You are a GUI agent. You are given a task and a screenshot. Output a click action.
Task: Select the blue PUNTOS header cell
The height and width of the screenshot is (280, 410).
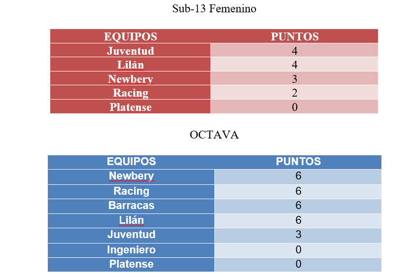pos(298,162)
